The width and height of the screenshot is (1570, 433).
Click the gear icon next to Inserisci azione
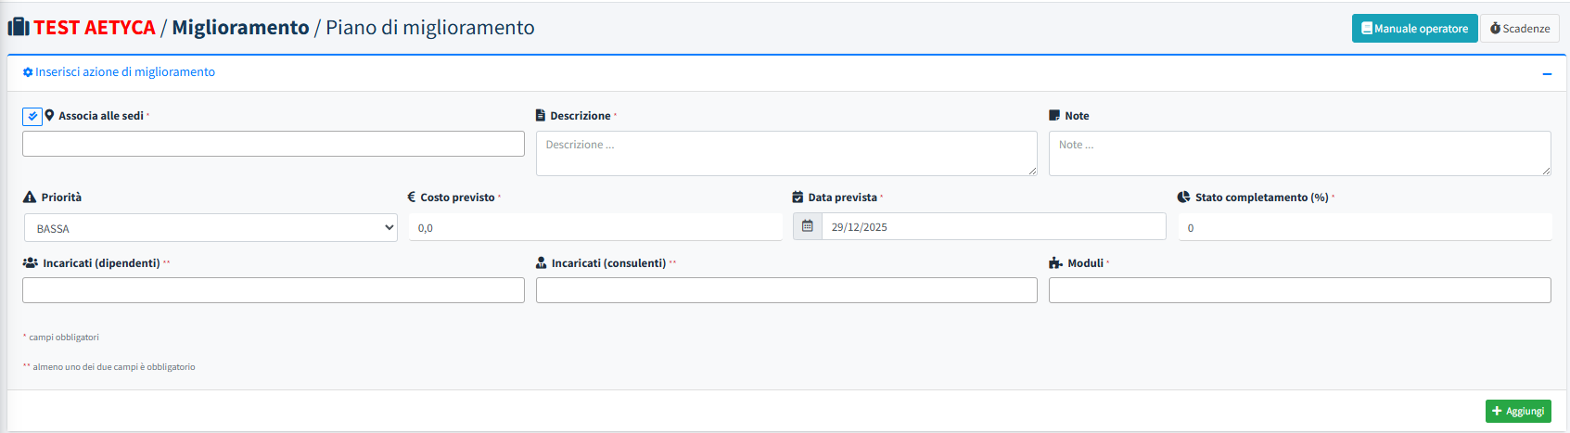point(28,72)
